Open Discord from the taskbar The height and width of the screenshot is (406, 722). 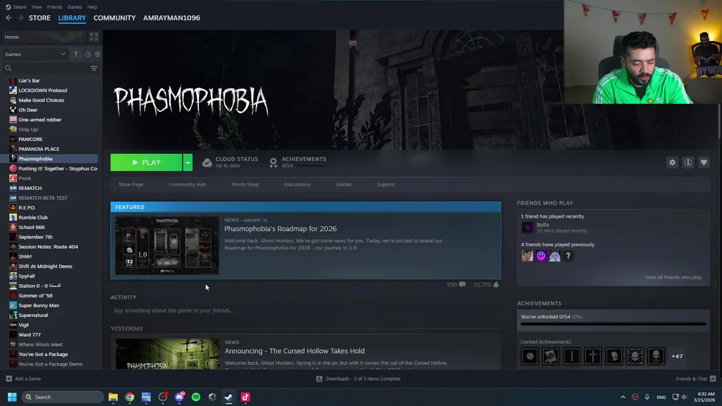(x=179, y=397)
